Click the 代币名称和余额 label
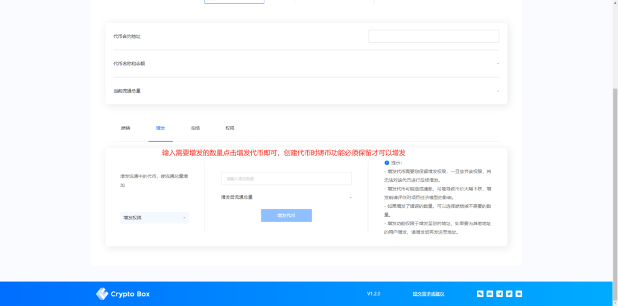 click(129, 63)
